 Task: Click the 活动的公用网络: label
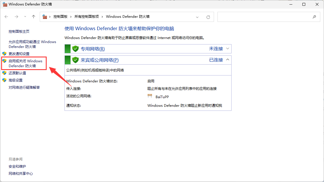point(79,96)
